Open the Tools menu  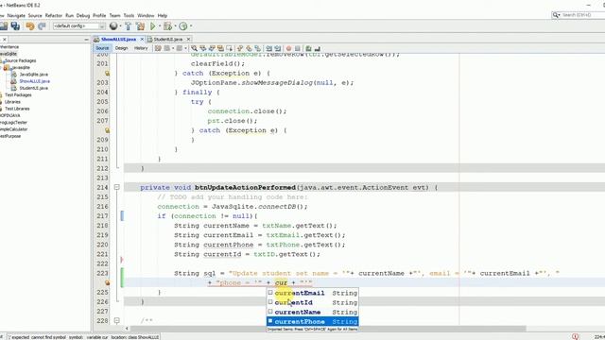pos(129,16)
